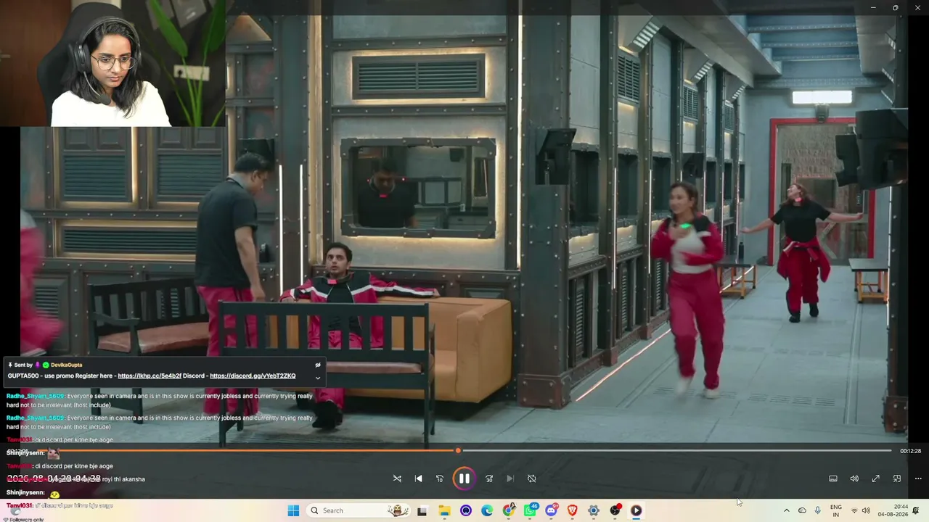This screenshot has width=929, height=522.
Task: Skip forward 30 seconds
Action: [x=489, y=478]
